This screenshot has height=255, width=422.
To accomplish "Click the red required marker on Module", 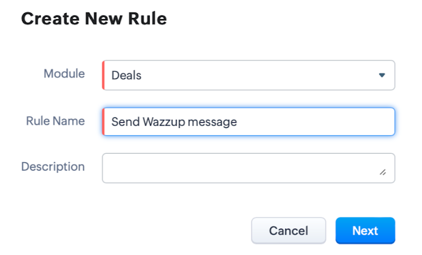I will coord(103,75).
